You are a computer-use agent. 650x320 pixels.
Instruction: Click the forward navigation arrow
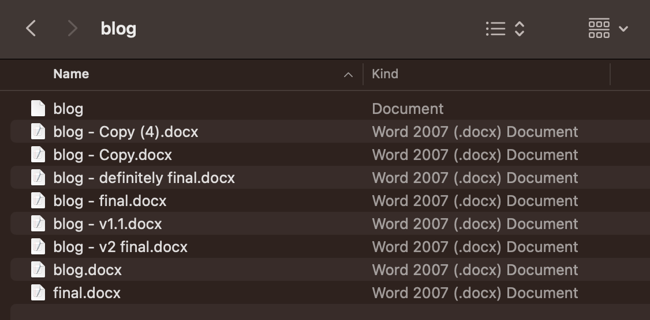coord(72,28)
